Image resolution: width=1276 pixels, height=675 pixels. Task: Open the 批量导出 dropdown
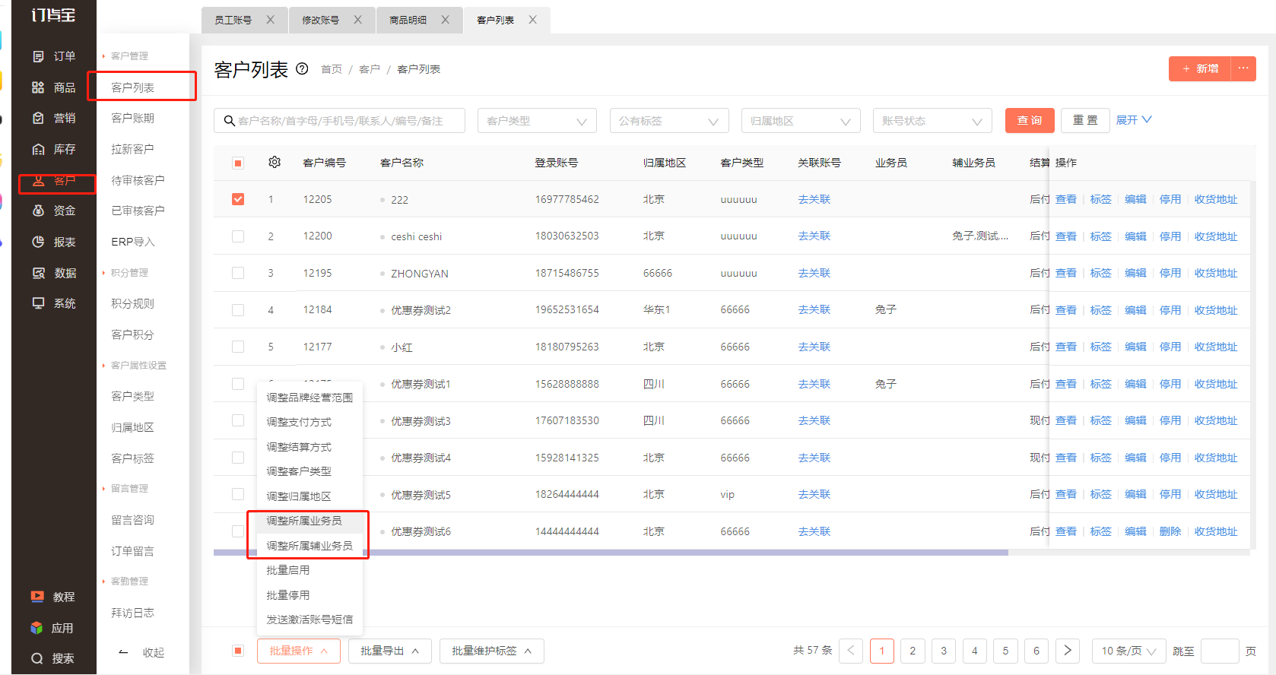pos(390,651)
